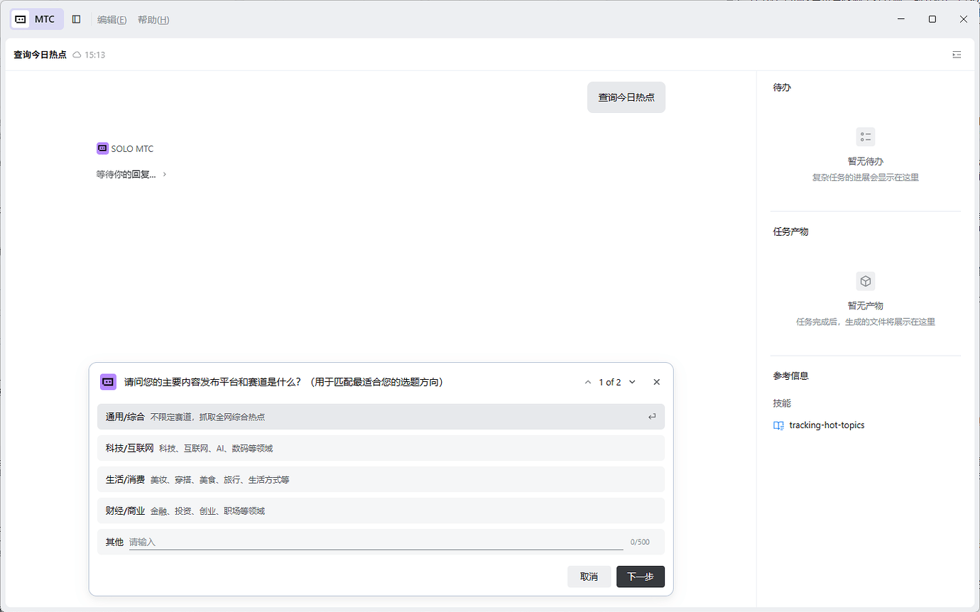Open the tracking-hot-topics skill book icon
The image size is (980, 612).
779,425
